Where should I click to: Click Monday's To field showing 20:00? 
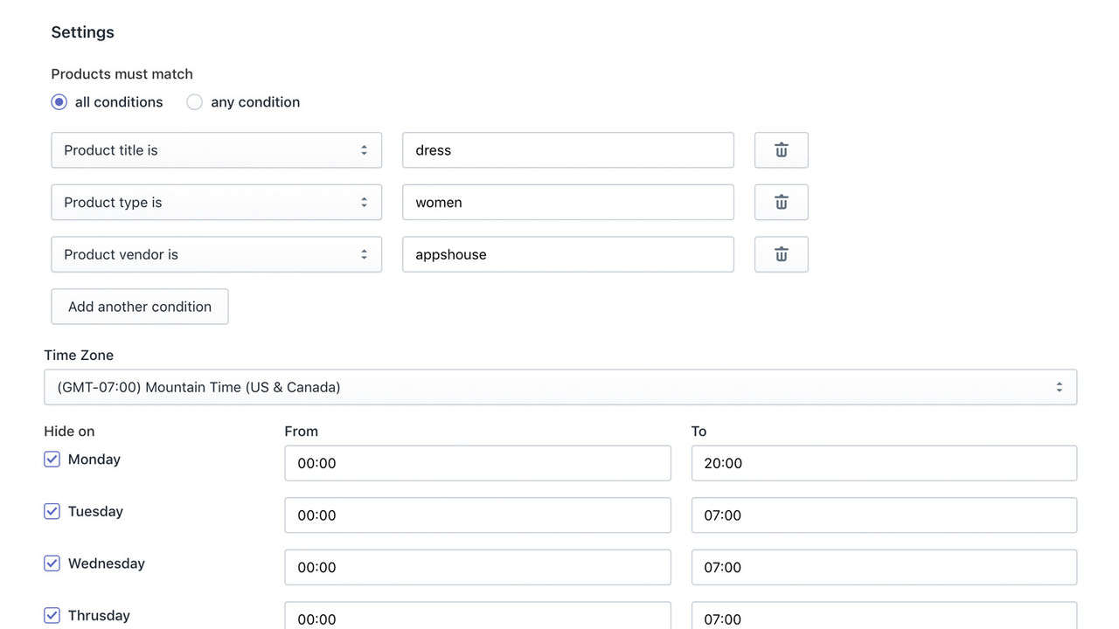[884, 463]
